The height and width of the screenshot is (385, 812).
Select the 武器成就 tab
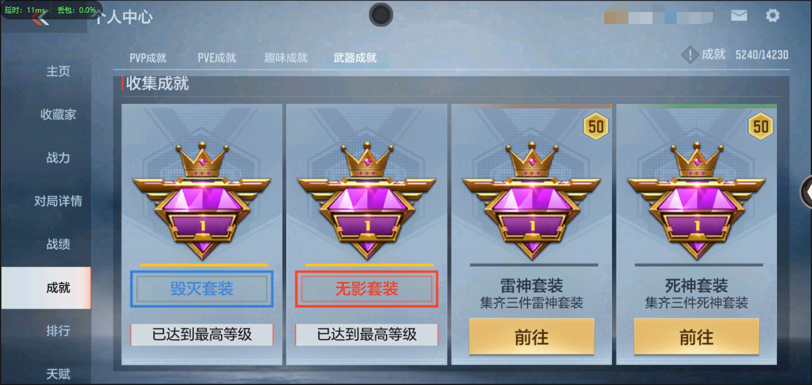coord(355,58)
